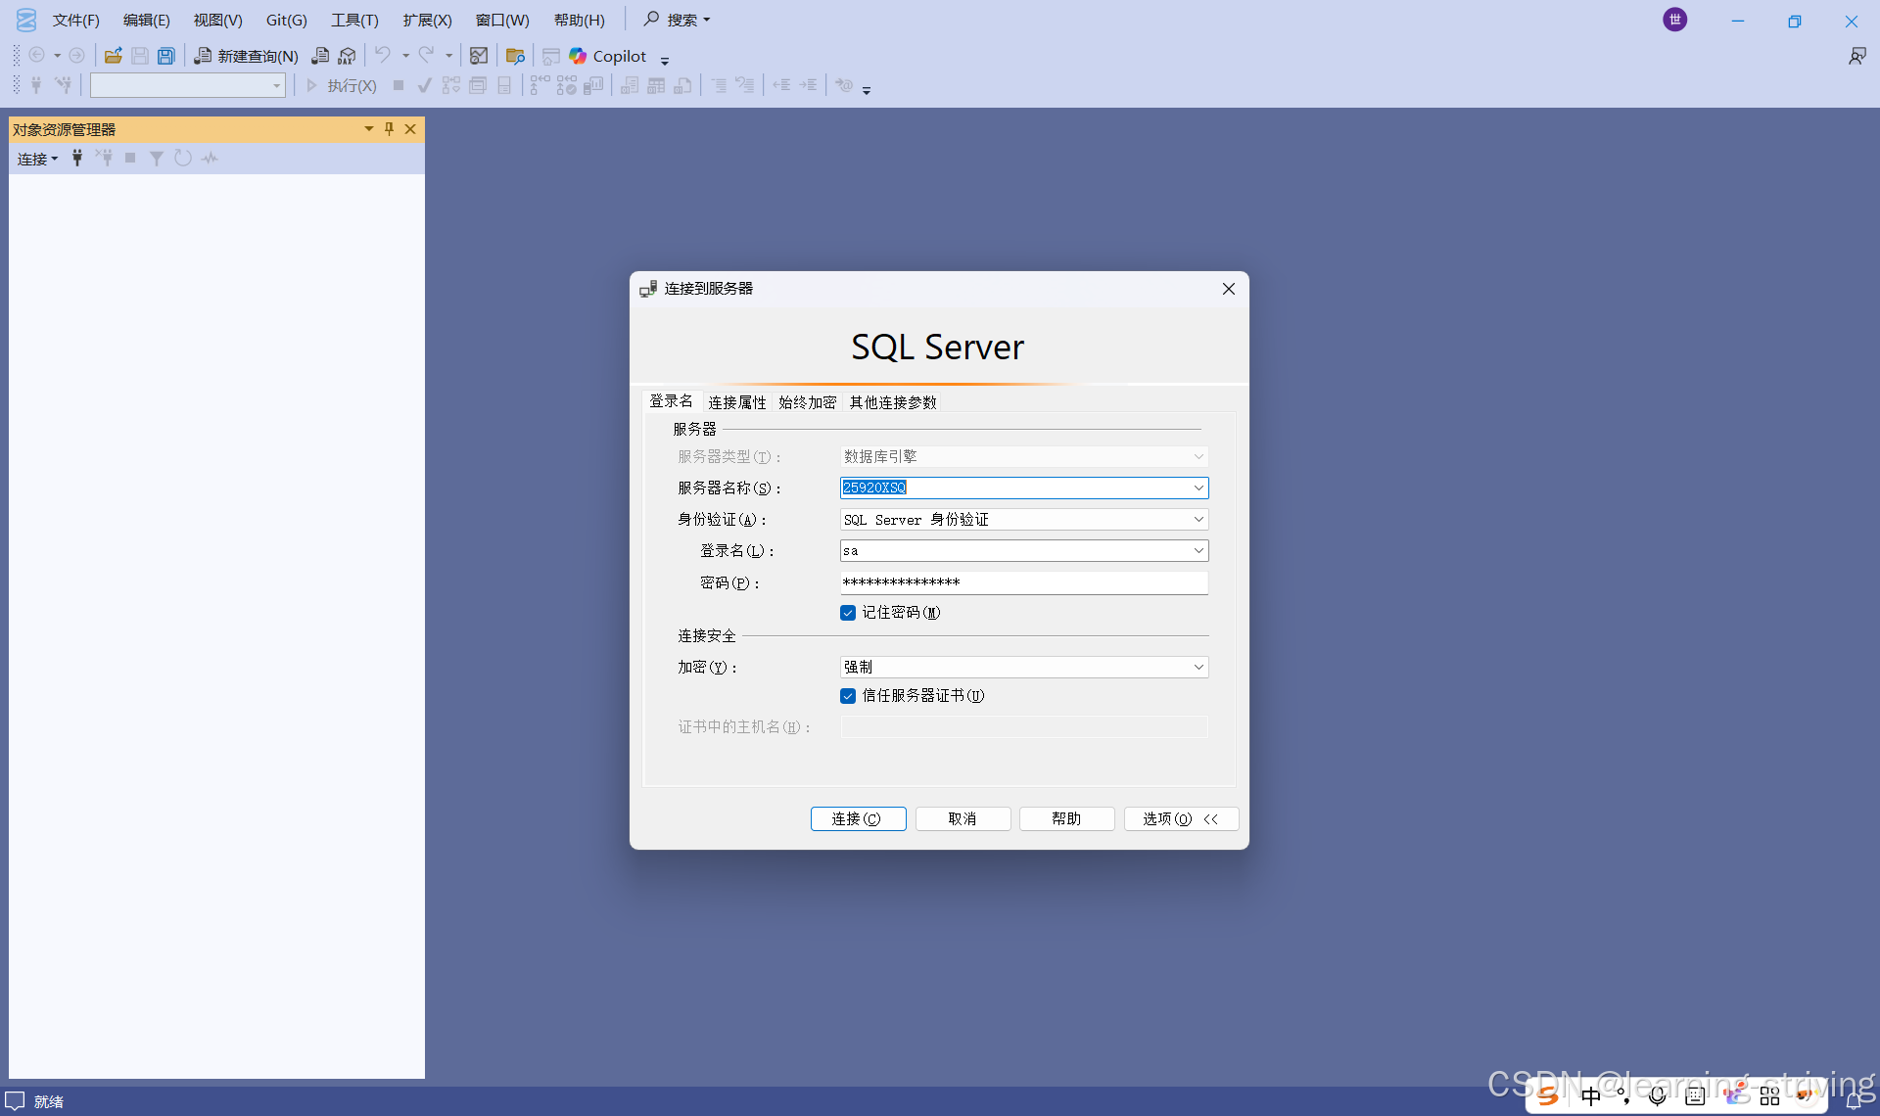Open the 连接 dropdown in Object Explorer
This screenshot has height=1116, width=1880.
click(37, 159)
